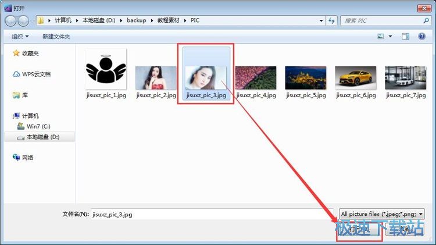Expand arrow after backup in the path
The image size is (436, 245).
pyautogui.click(x=152, y=20)
